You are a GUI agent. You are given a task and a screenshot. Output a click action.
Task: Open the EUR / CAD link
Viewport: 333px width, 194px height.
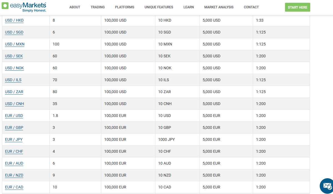pos(14,187)
